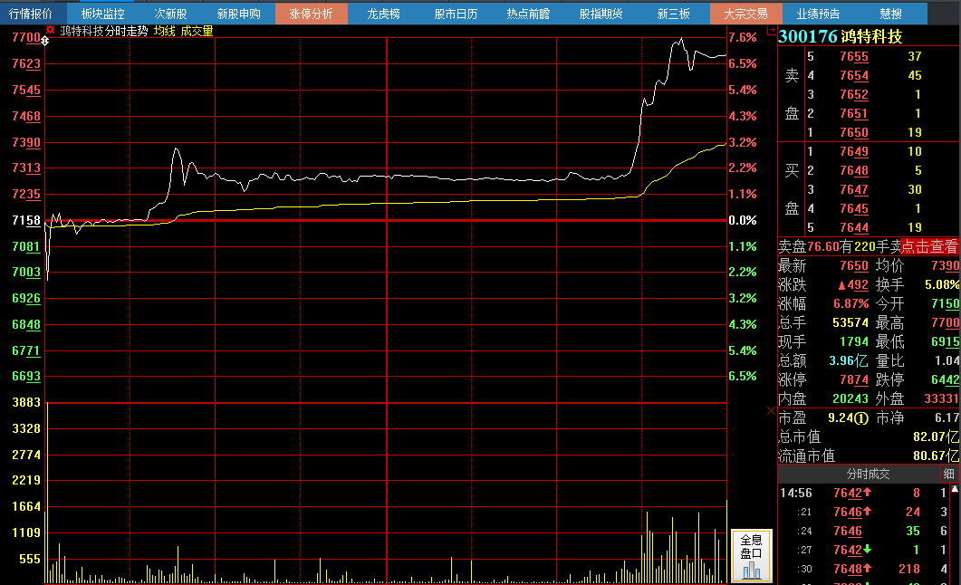Click the 总额 value 3.96亿
This screenshot has height=585, width=961.
848,360
